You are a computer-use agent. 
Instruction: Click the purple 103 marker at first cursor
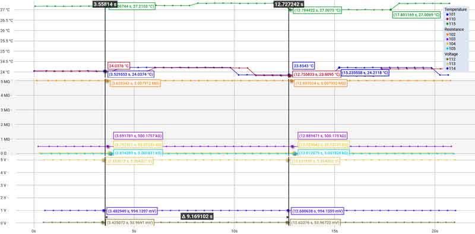pyautogui.click(x=108, y=147)
